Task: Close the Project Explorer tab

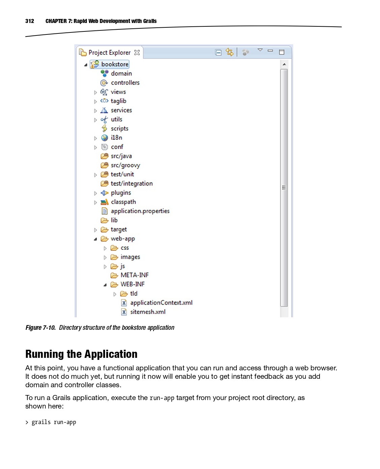Action: [x=137, y=53]
